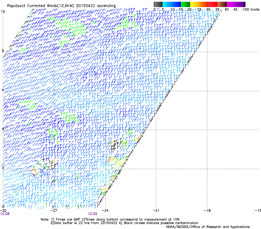Select the red 30-35 knots legend segment
This screenshot has width=261, height=229.
point(213,4)
